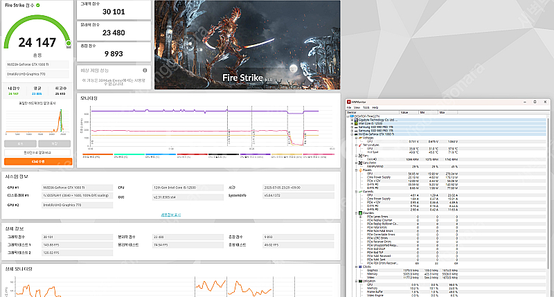
Task: Click the Utilization category icon in HWMonitor
Action: click(360, 281)
